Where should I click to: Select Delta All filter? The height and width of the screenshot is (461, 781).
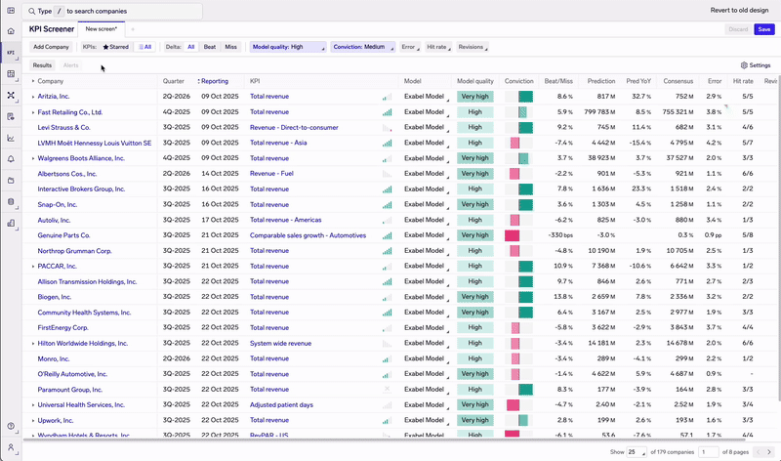(190, 47)
